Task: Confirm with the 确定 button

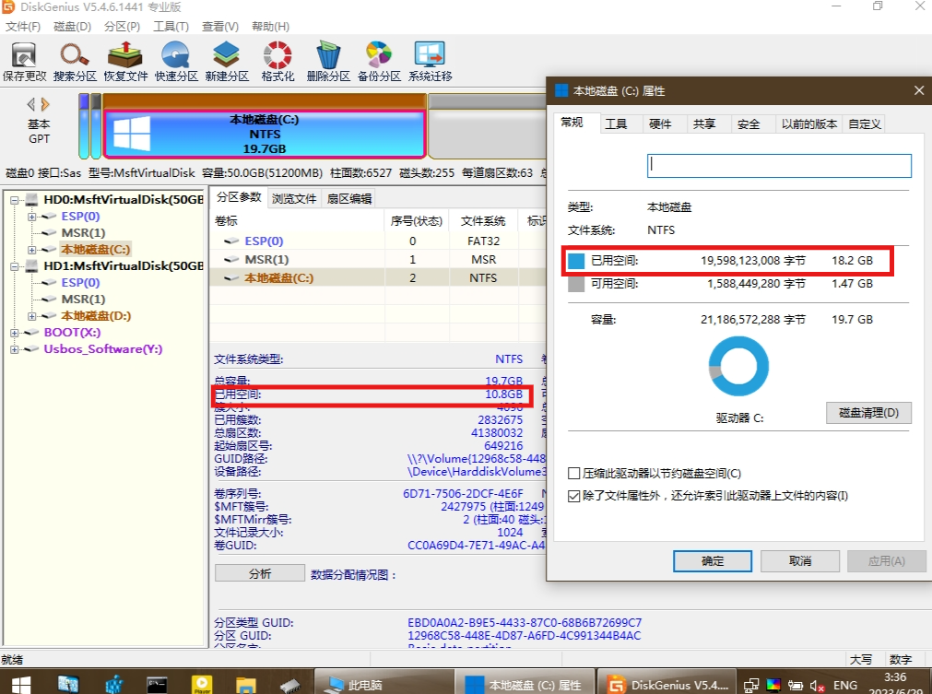Action: pos(713,561)
